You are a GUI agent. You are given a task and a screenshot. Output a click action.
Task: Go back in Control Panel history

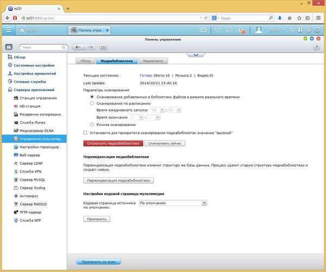(x=78, y=47)
